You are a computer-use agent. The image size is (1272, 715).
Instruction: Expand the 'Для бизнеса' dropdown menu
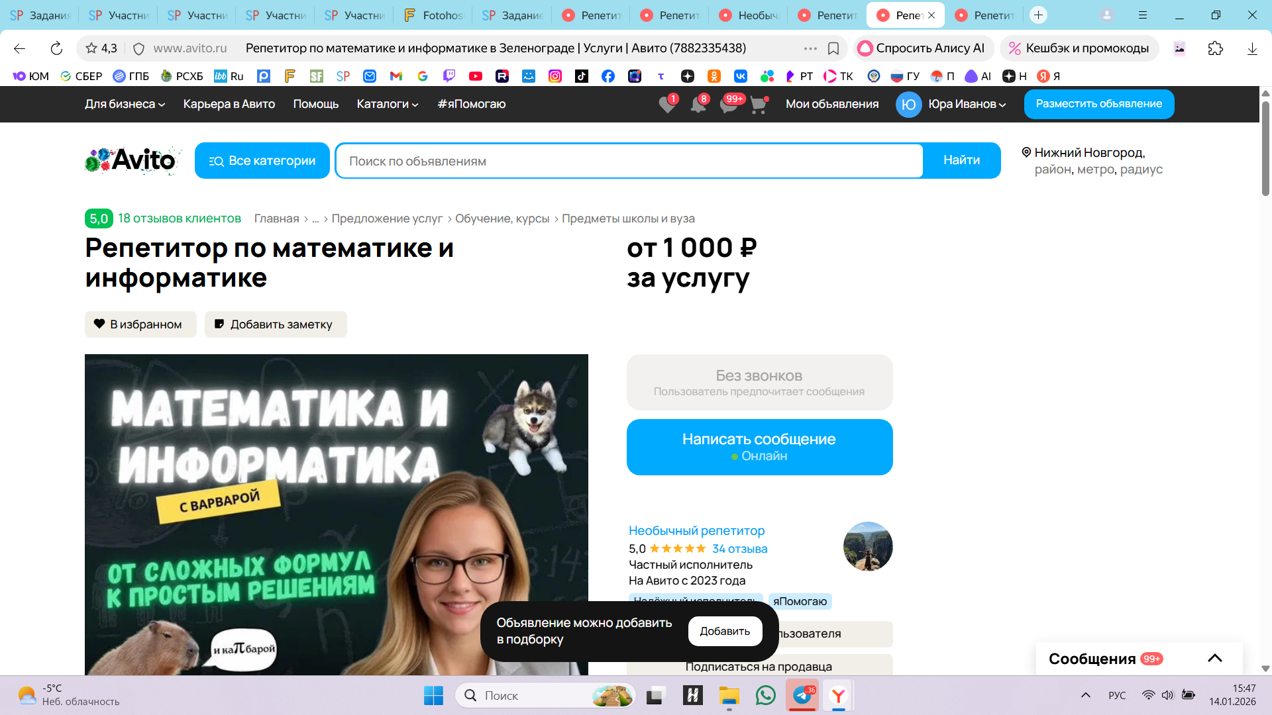125,104
